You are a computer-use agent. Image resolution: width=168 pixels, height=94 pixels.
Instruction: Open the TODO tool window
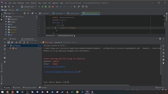coord(16,87)
